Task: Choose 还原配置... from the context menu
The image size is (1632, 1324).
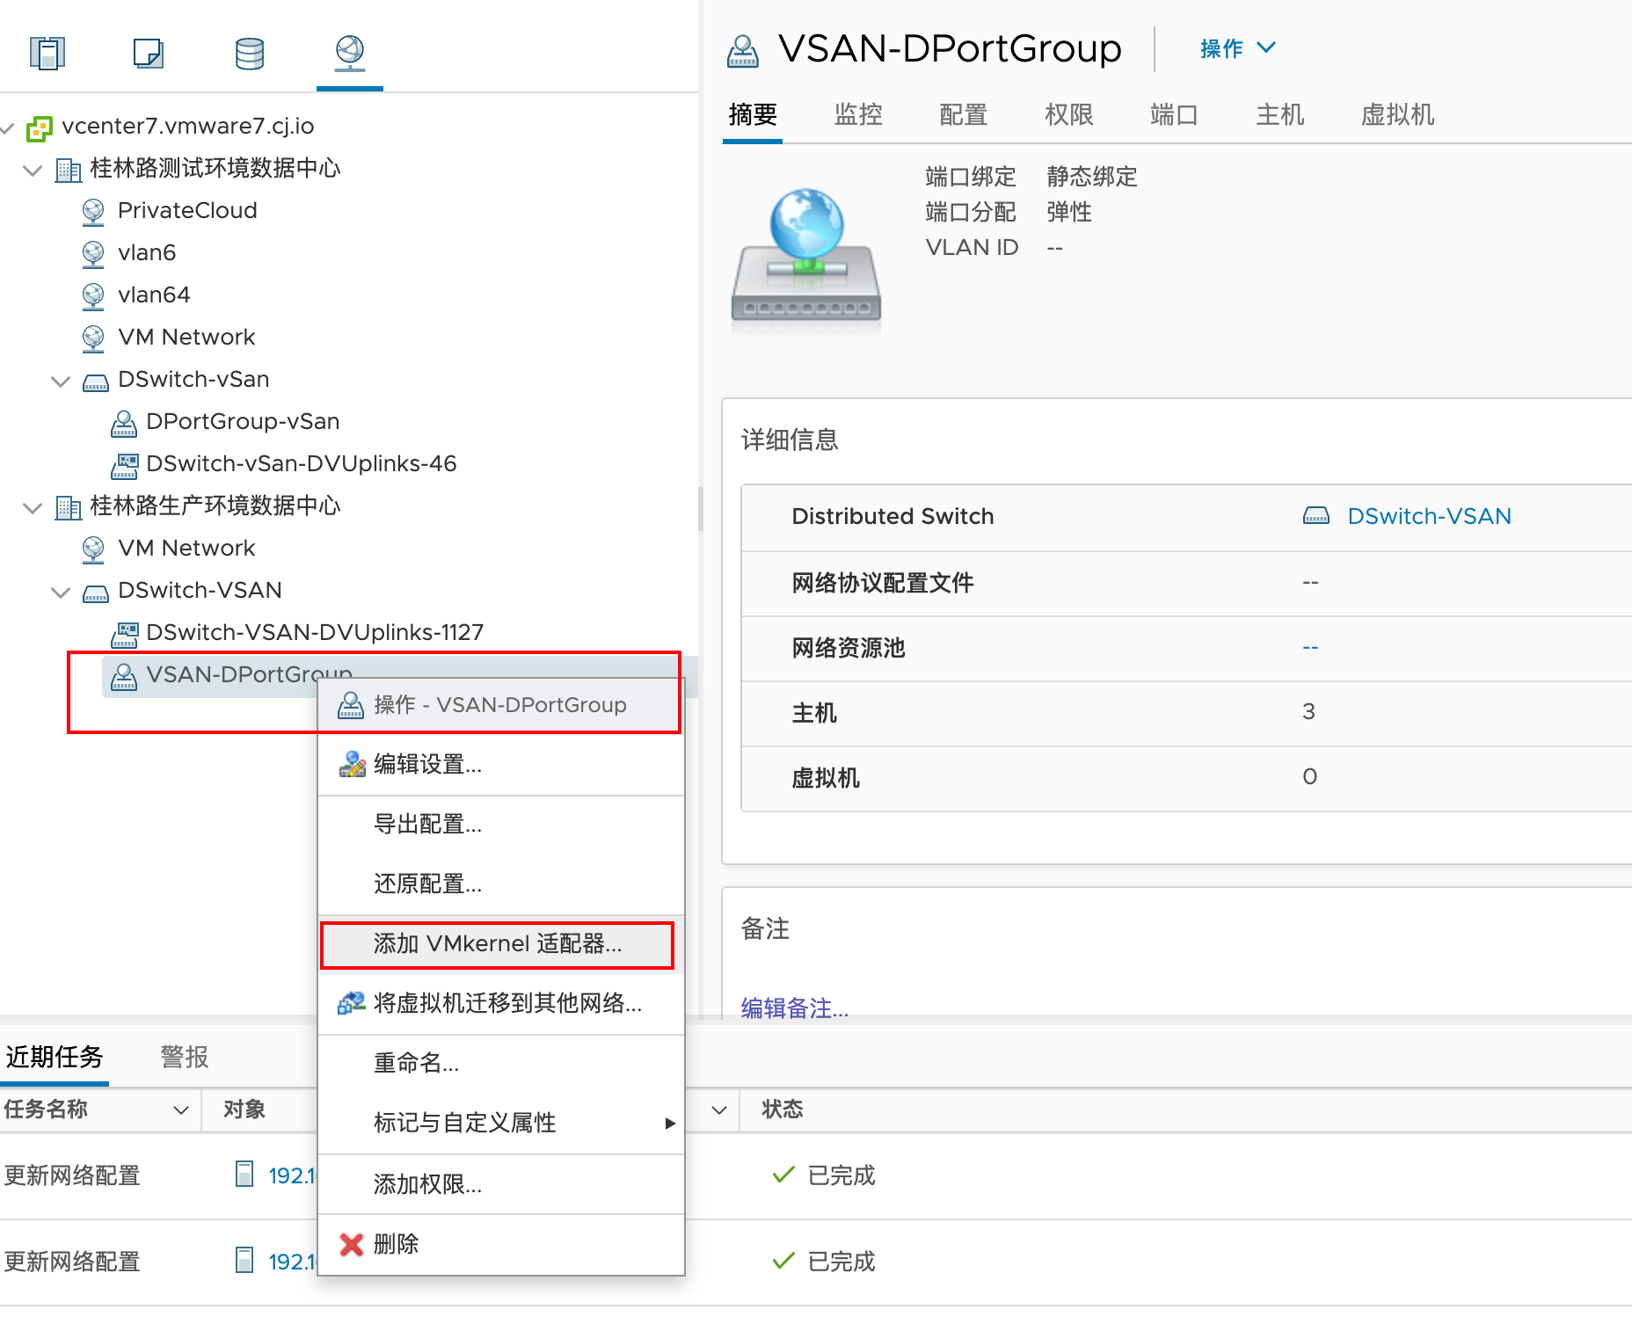Action: tap(501, 884)
